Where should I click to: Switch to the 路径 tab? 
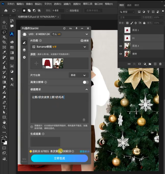(x=137, y=5)
